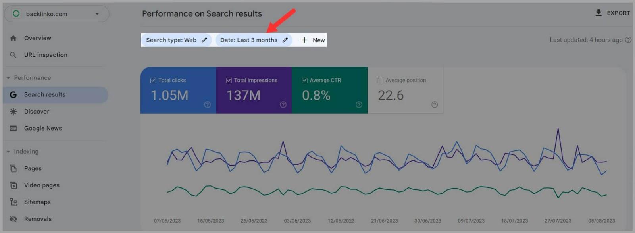Click help icon on Total impressions card

pos(283,105)
